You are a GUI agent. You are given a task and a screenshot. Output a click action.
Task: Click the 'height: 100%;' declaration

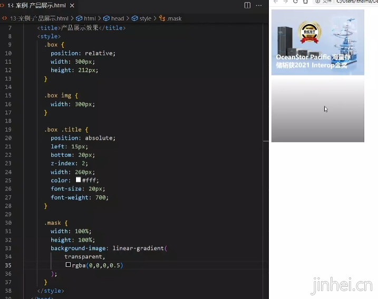pos(73,240)
